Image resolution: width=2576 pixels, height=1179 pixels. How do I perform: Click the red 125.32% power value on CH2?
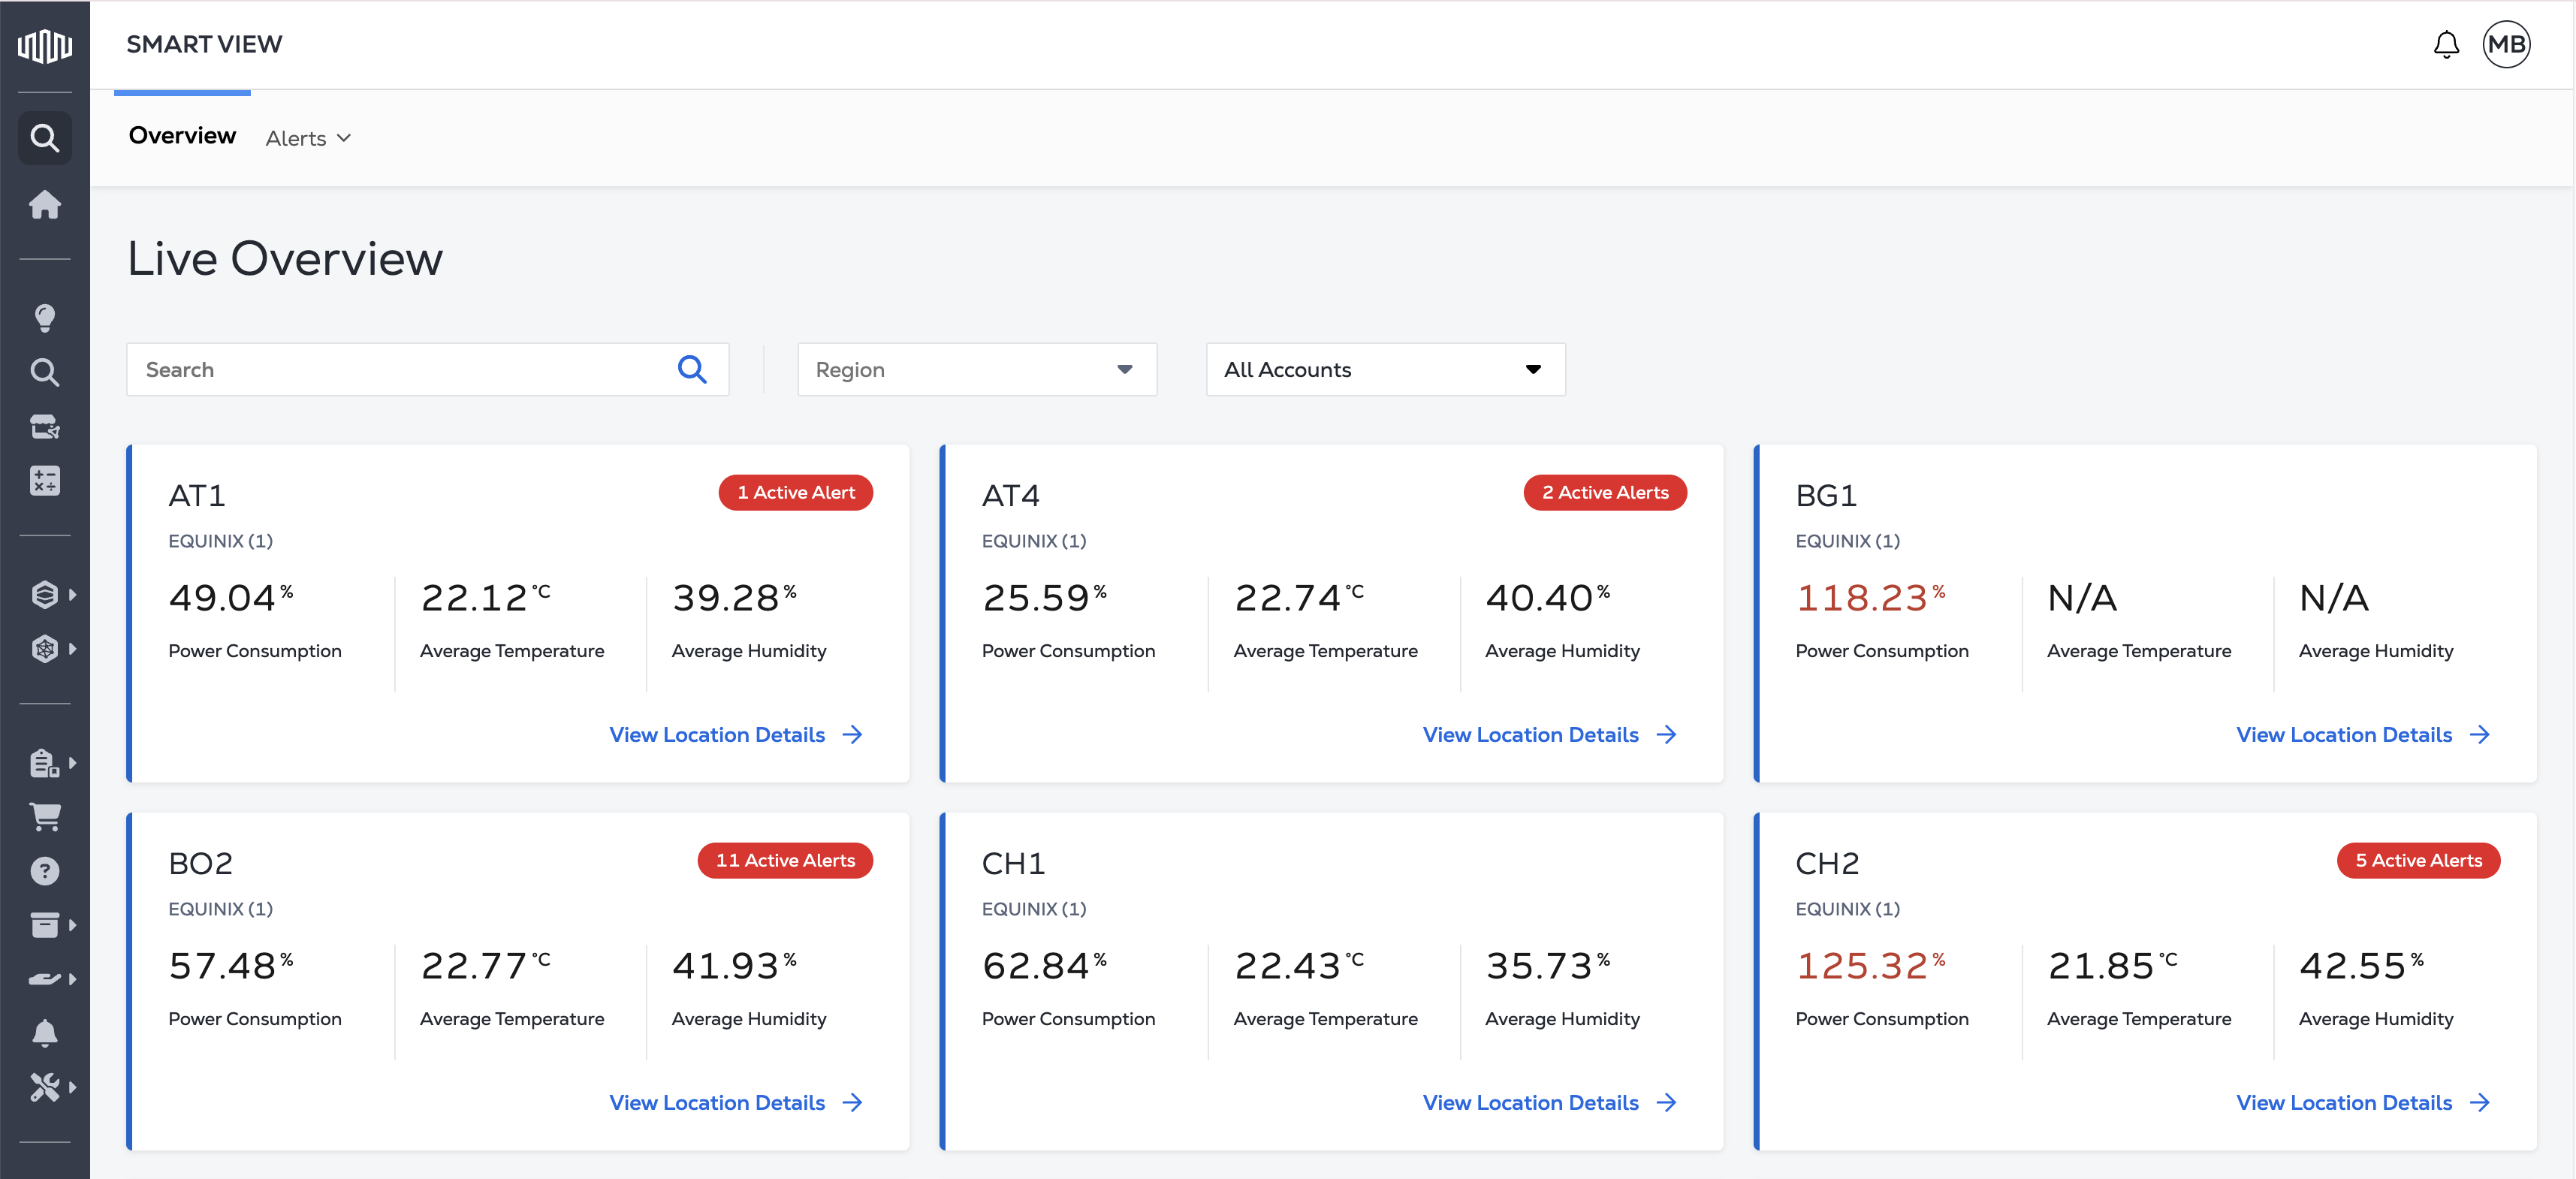pos(1870,966)
